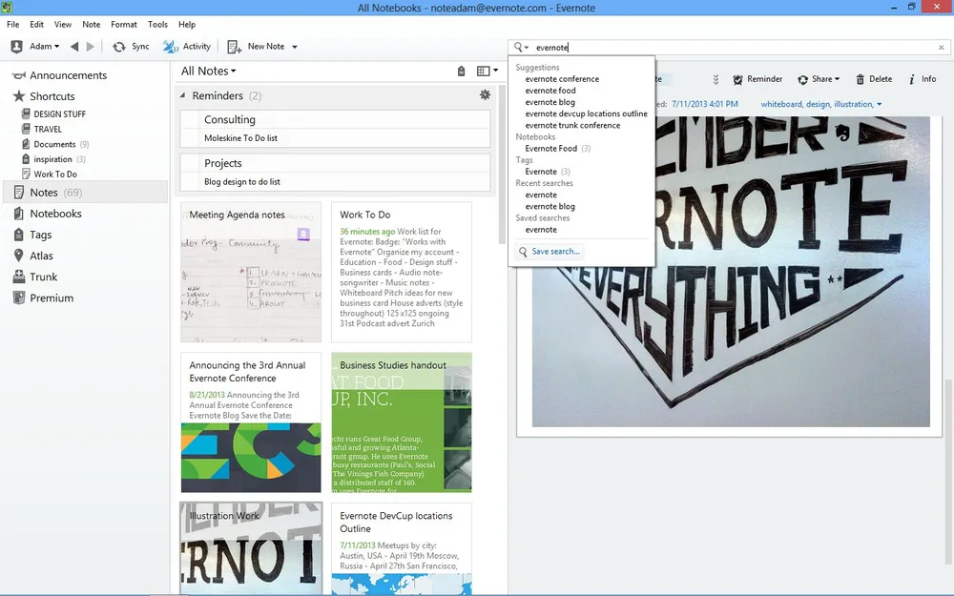Open the Illustration Work note thumbnail
This screenshot has width=954, height=596.
click(x=250, y=548)
